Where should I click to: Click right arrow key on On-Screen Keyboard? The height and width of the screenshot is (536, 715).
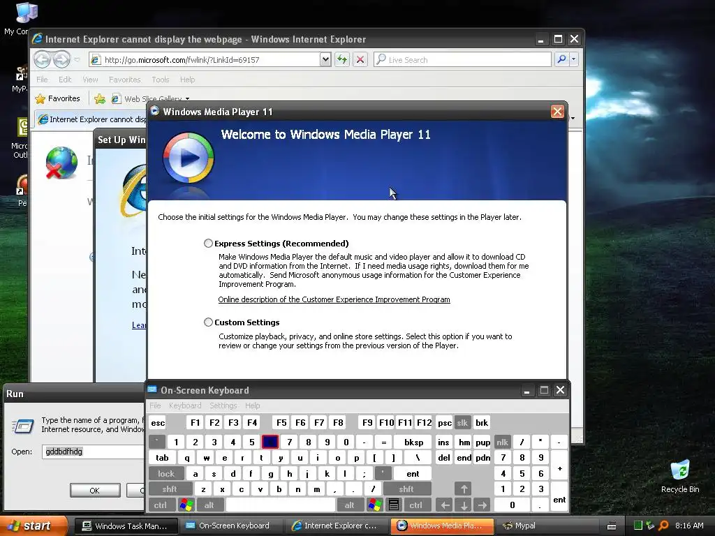(482, 505)
